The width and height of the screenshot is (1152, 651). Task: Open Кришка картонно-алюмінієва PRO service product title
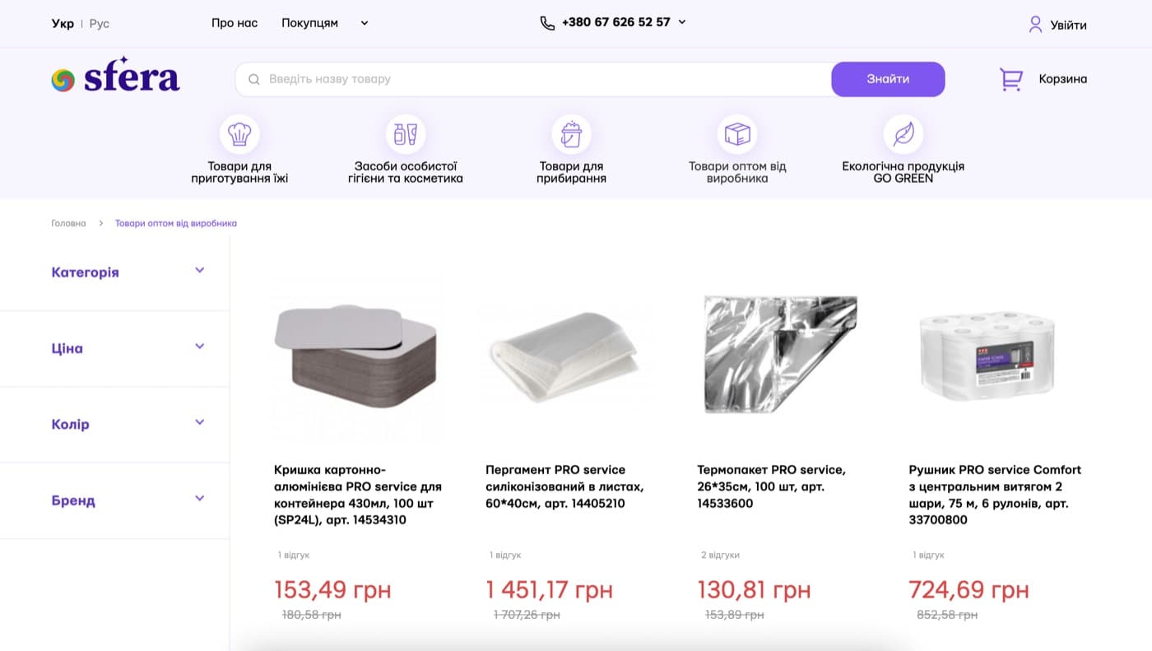pos(358,495)
